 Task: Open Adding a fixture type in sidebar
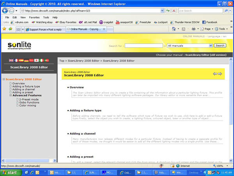tap(26, 86)
